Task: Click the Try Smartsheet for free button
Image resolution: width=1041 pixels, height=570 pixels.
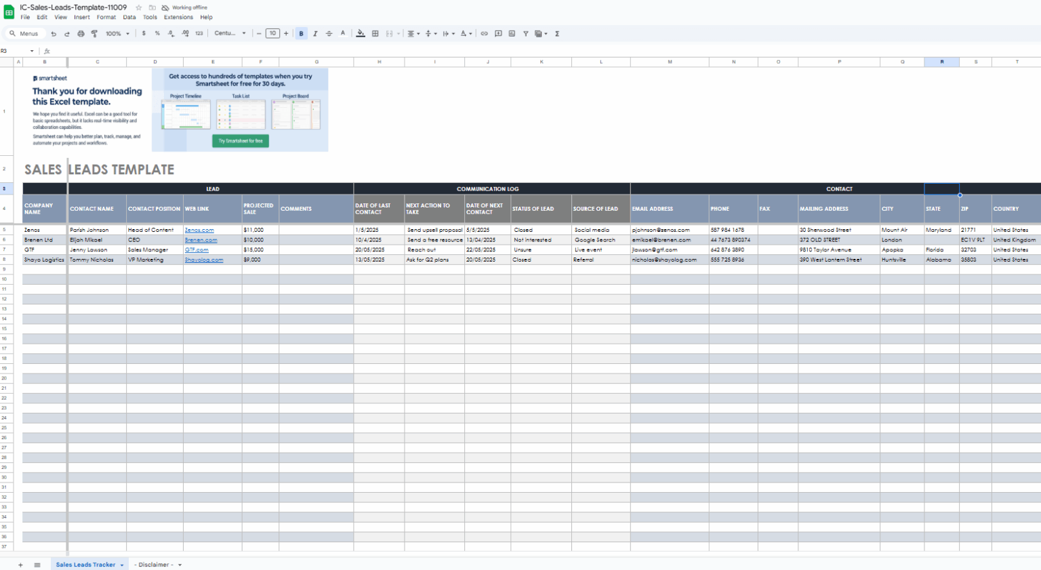Action: [241, 141]
